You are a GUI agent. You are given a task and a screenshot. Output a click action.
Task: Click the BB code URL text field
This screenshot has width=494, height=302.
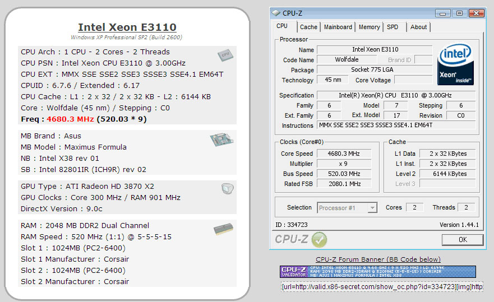pos(382,286)
